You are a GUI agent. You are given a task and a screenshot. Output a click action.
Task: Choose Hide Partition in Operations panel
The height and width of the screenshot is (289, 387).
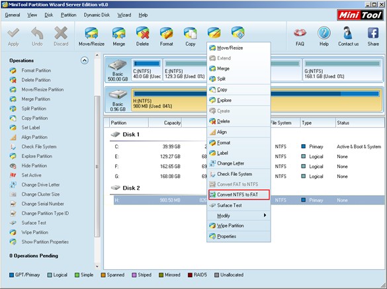[34, 165]
